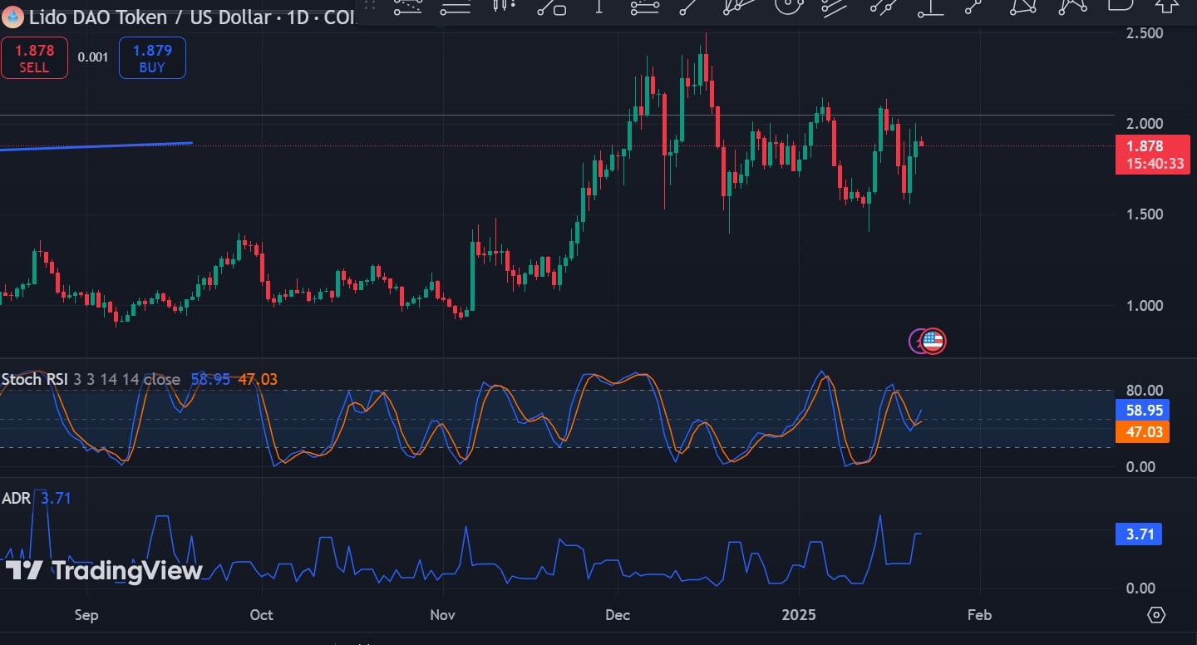Click the Dec label on time axis

[x=618, y=615]
